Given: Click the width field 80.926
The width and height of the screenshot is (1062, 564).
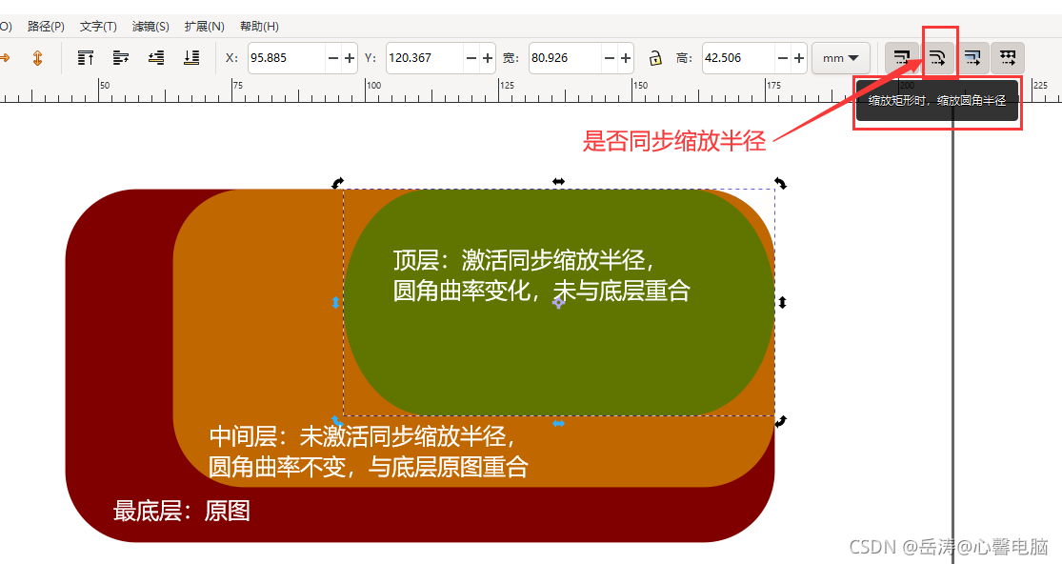Looking at the screenshot, I should (x=565, y=58).
